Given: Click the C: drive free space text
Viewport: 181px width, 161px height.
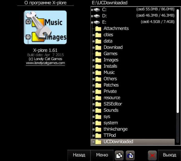Looking at the screenshot, I should [155, 9].
